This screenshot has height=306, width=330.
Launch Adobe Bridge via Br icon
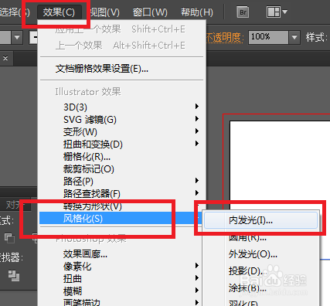tap(243, 12)
